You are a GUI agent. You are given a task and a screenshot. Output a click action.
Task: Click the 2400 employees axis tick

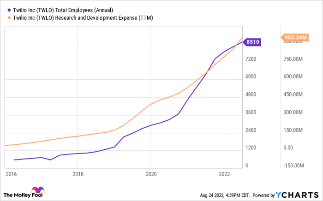pos(251,130)
